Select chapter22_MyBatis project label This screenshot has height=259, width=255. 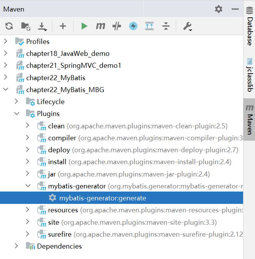tap(56, 77)
